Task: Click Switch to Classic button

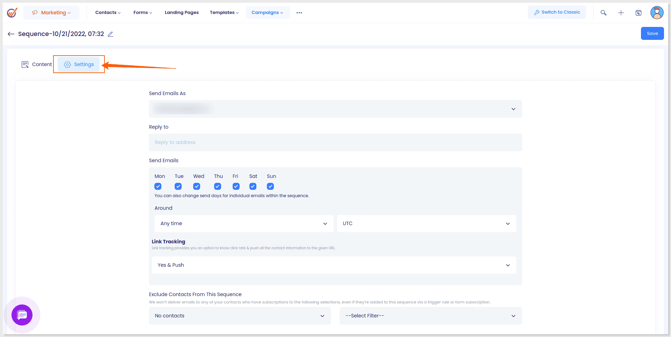Action: click(557, 12)
